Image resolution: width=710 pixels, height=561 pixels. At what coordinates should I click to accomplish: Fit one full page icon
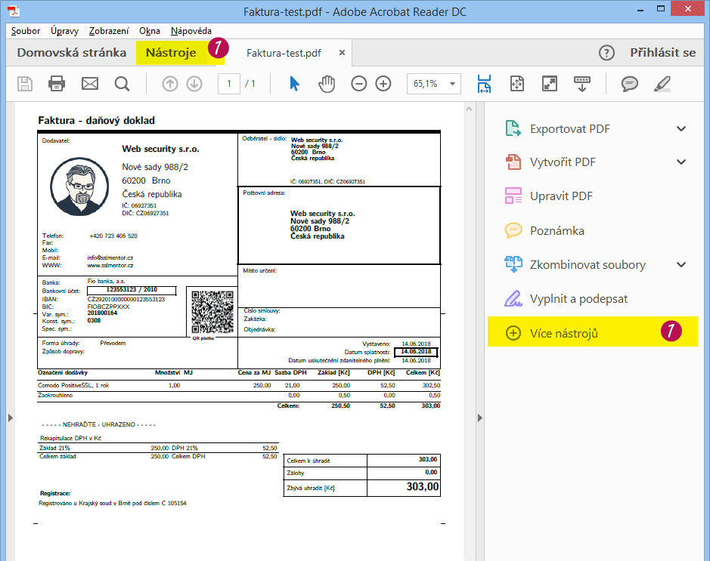point(516,84)
